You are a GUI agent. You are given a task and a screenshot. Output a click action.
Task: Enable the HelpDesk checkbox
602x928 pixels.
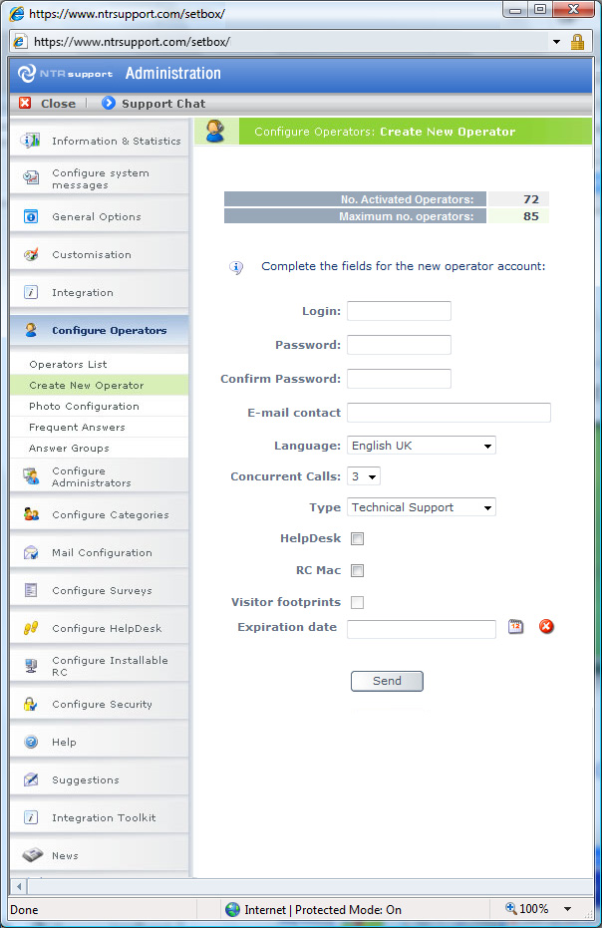(x=358, y=538)
